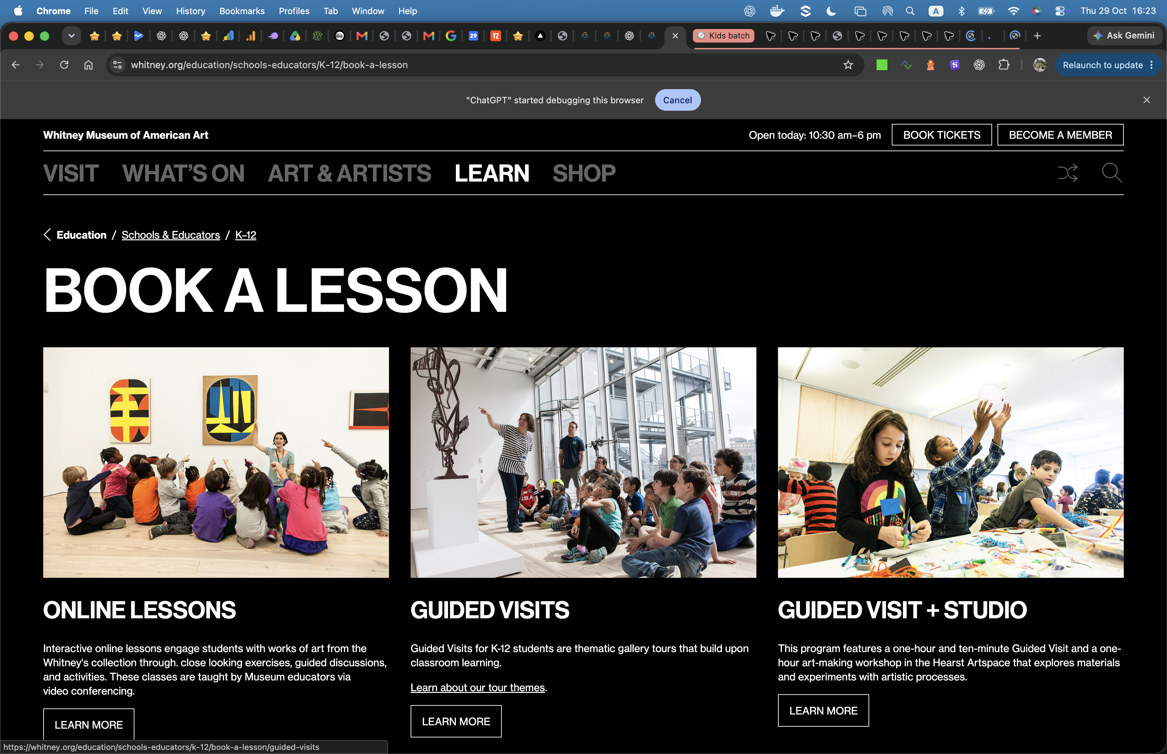The width and height of the screenshot is (1167, 754).
Task: Click BECOME A MEMBER button
Action: [x=1060, y=135]
